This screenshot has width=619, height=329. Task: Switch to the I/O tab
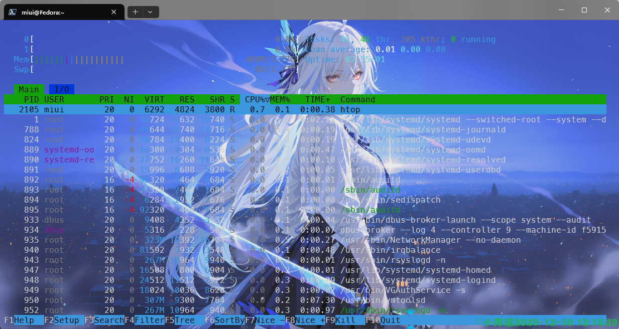(61, 89)
